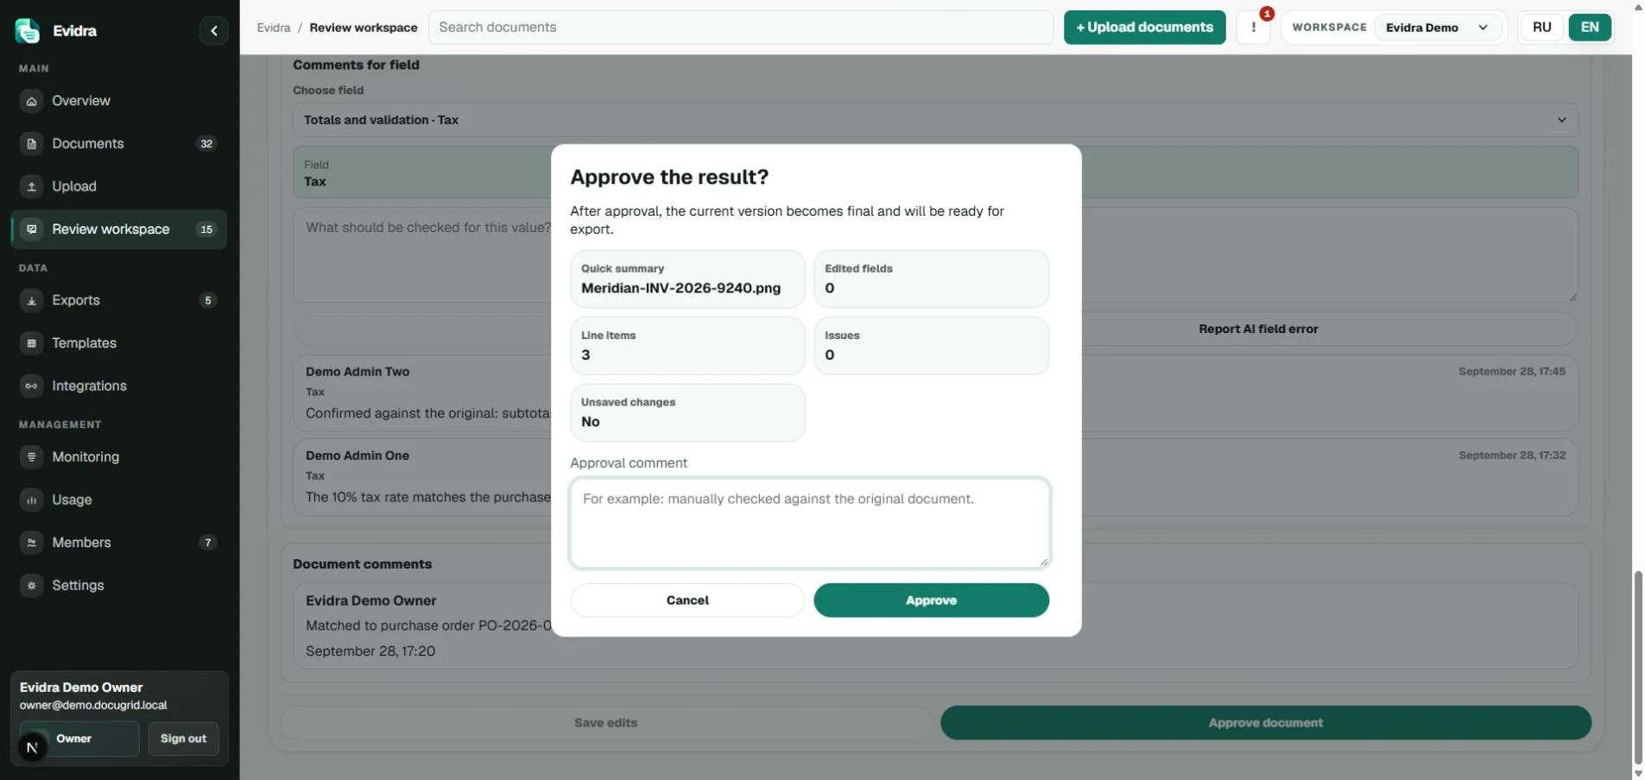Click the Sign out button

click(183, 739)
